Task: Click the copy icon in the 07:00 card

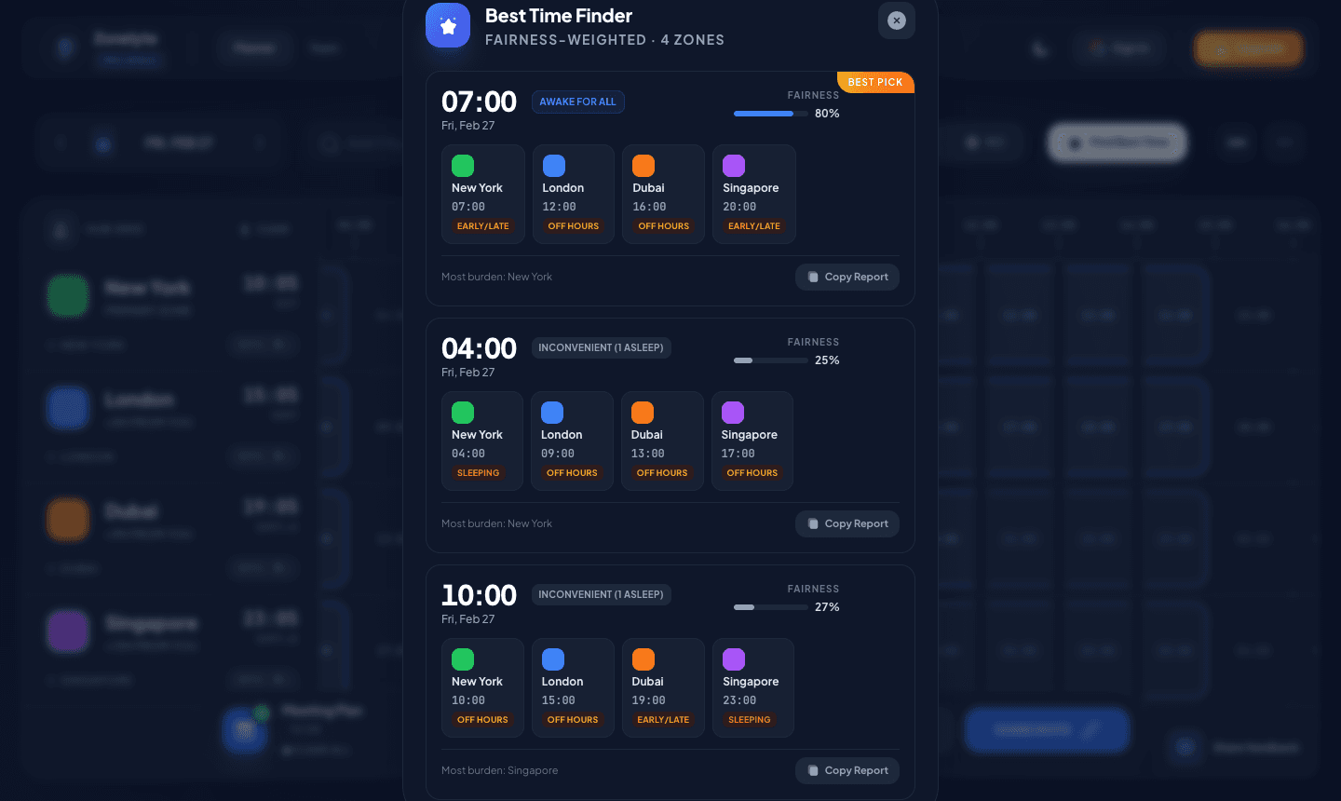Action: point(813,277)
